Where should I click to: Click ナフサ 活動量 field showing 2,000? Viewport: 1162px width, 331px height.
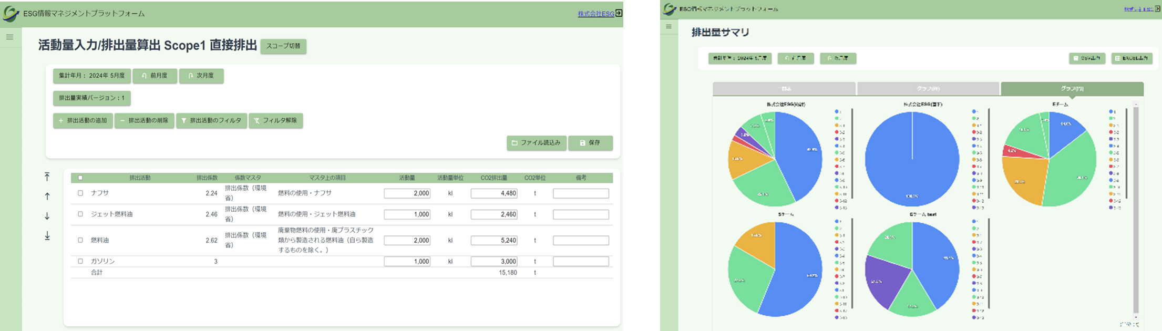tap(407, 193)
